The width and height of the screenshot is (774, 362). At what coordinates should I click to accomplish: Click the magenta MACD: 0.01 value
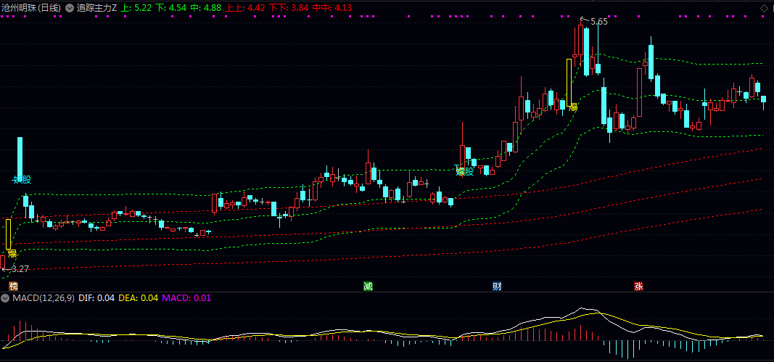186,298
